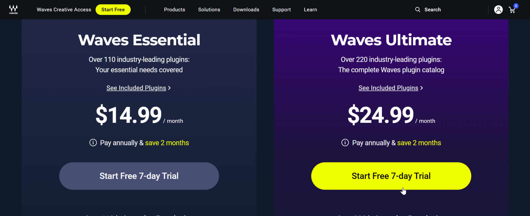Open the Solutions menu
The width and height of the screenshot is (530, 216).
[x=209, y=10]
